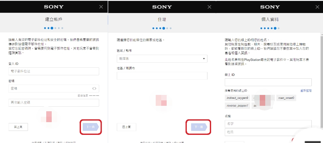Toggle password visibility eye icon
Screen dimensions: 323x143
click(x=94, y=89)
